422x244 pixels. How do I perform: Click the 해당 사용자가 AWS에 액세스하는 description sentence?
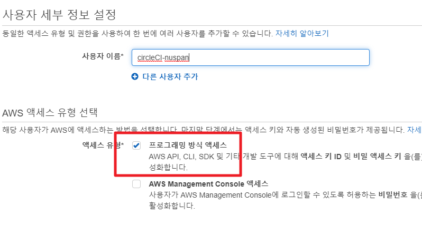point(204,130)
